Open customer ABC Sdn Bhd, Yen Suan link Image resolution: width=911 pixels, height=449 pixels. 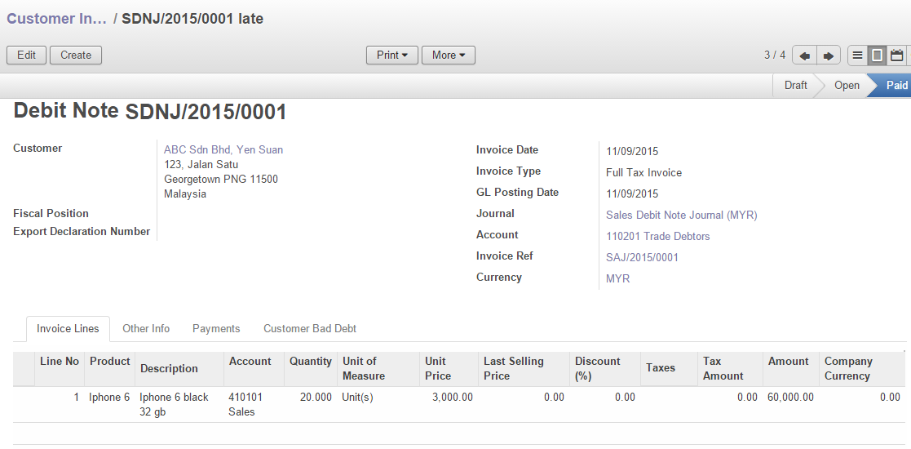(x=223, y=149)
